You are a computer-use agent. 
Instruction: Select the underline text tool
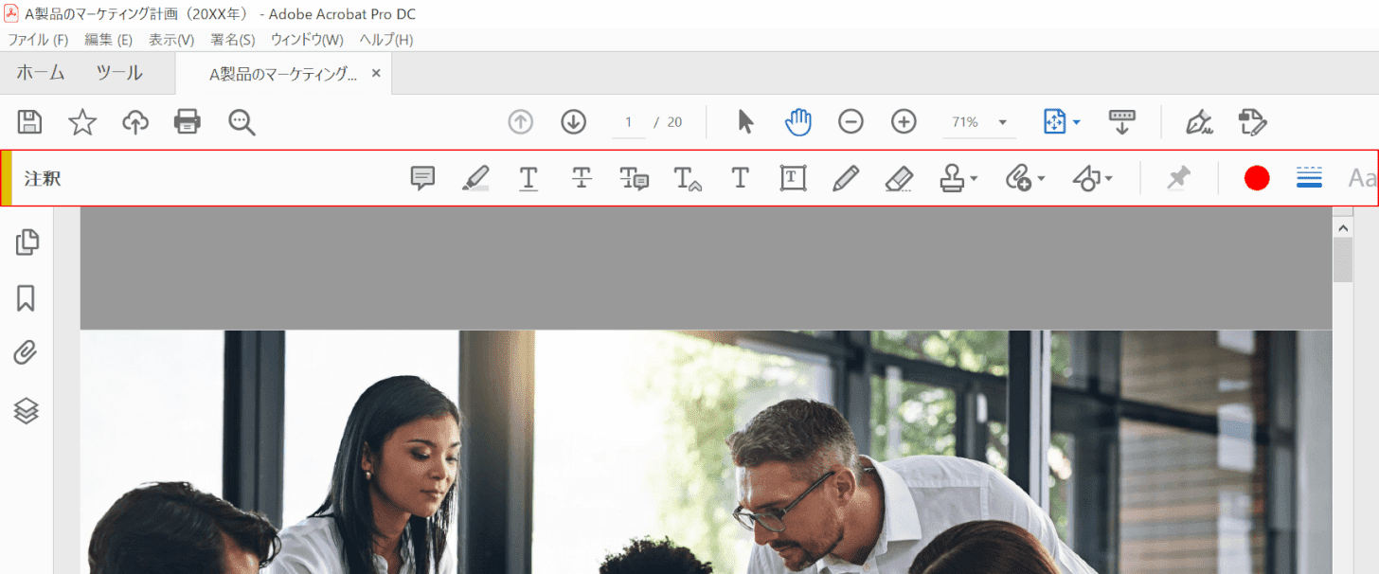pos(528,178)
